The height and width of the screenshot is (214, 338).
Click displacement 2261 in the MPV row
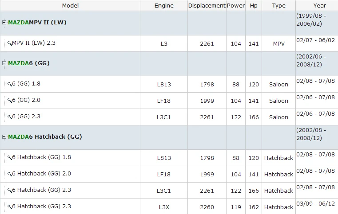tap(207, 44)
